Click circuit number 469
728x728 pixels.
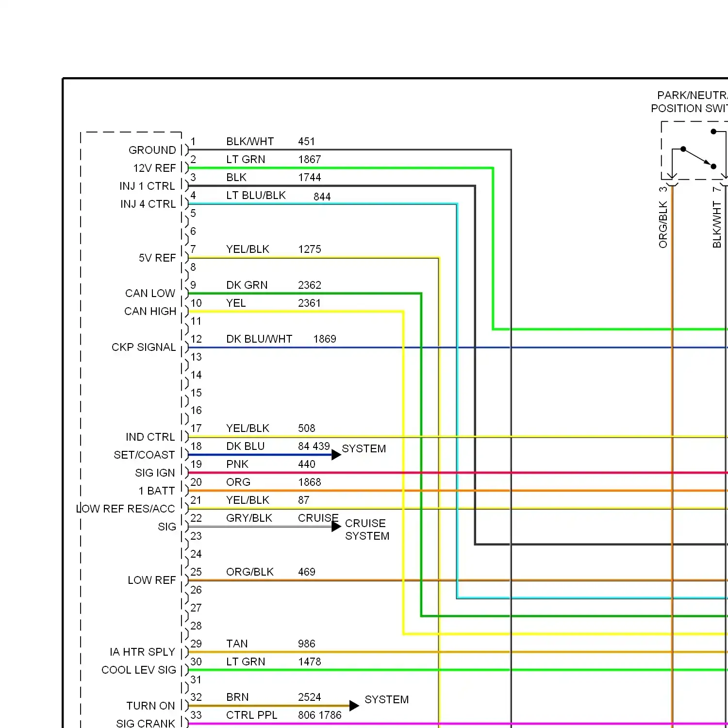(306, 572)
